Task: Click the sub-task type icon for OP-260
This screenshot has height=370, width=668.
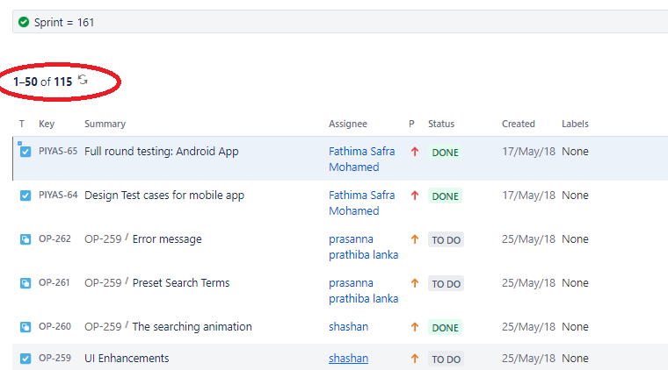Action: [x=25, y=327]
